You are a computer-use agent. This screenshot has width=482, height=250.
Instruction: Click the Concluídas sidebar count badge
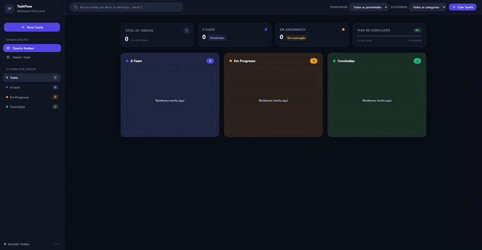pyautogui.click(x=55, y=107)
